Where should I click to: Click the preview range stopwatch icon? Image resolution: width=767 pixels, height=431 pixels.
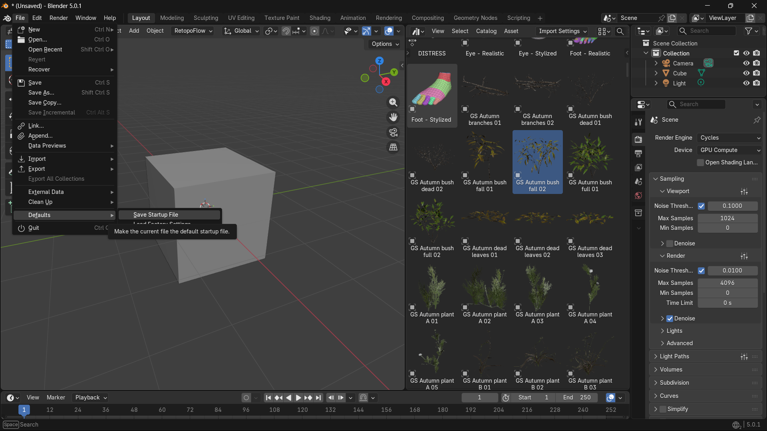pos(506,397)
